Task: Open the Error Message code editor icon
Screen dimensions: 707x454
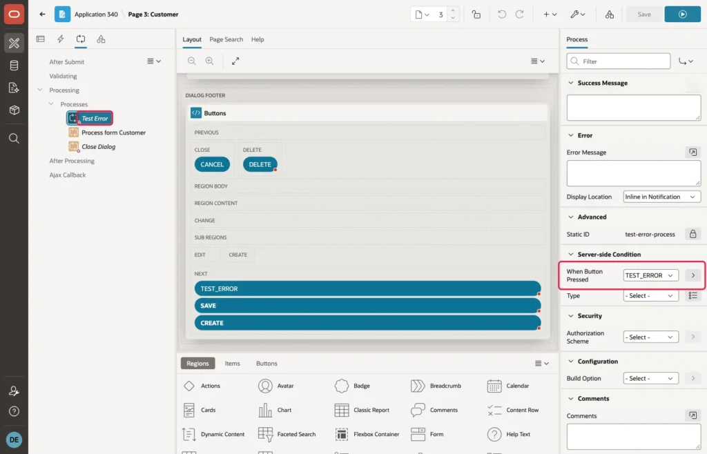Action: point(693,152)
